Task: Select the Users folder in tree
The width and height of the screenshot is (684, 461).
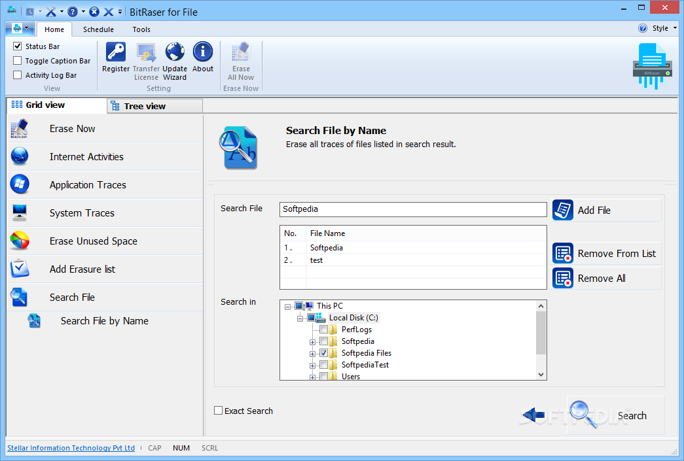Action: [351, 376]
